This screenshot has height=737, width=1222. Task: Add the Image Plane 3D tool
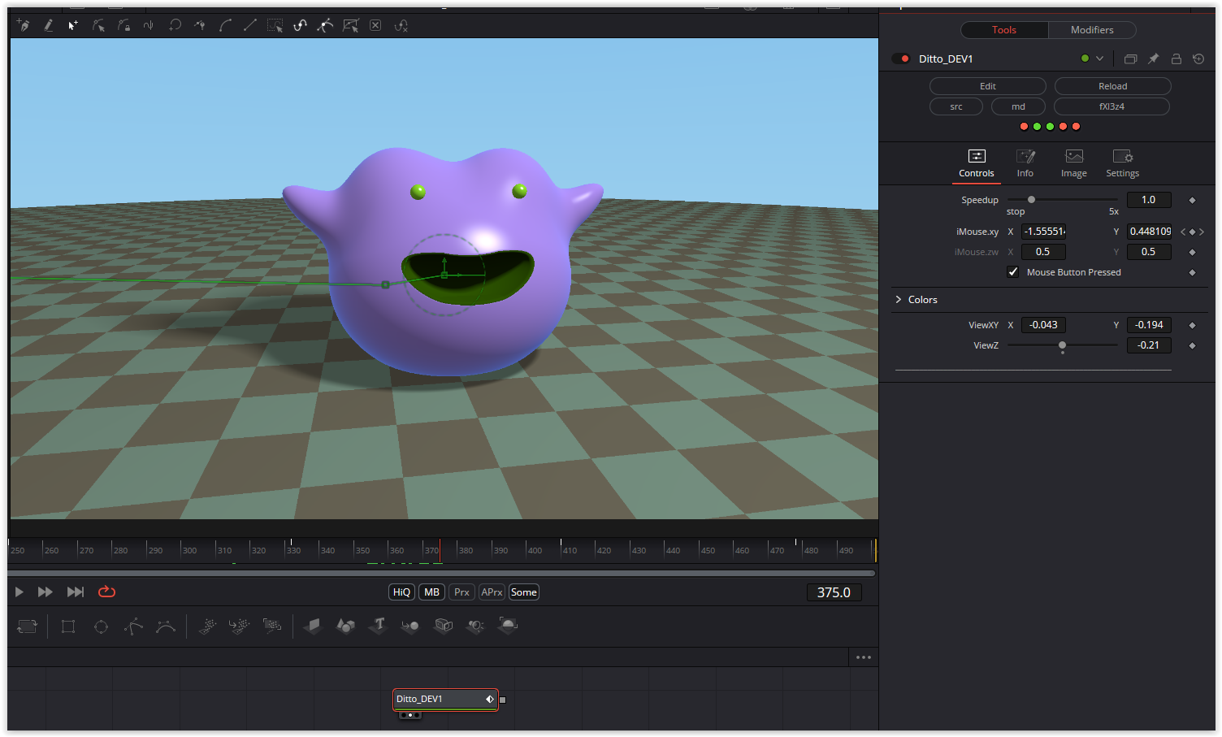313,626
